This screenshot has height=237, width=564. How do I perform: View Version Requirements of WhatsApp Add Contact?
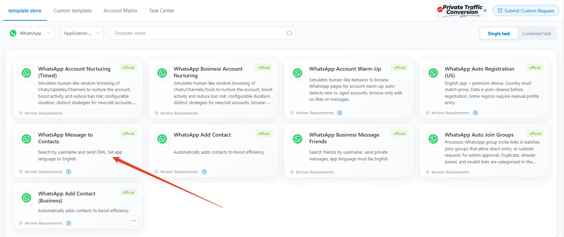[179, 172]
